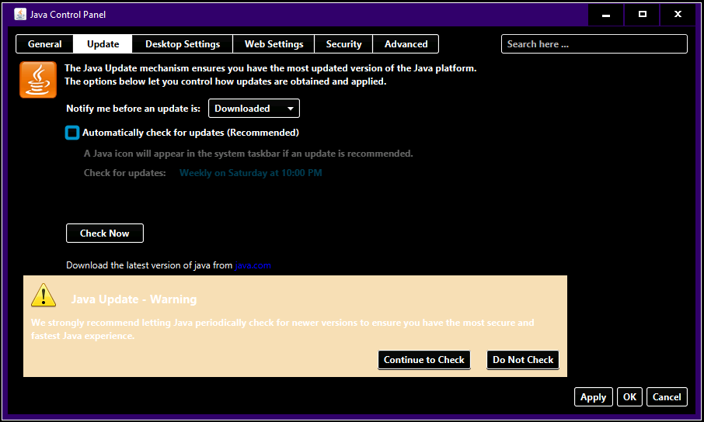Image resolution: width=704 pixels, height=422 pixels.
Task: Minimize the Java Control Panel window
Action: (606, 14)
